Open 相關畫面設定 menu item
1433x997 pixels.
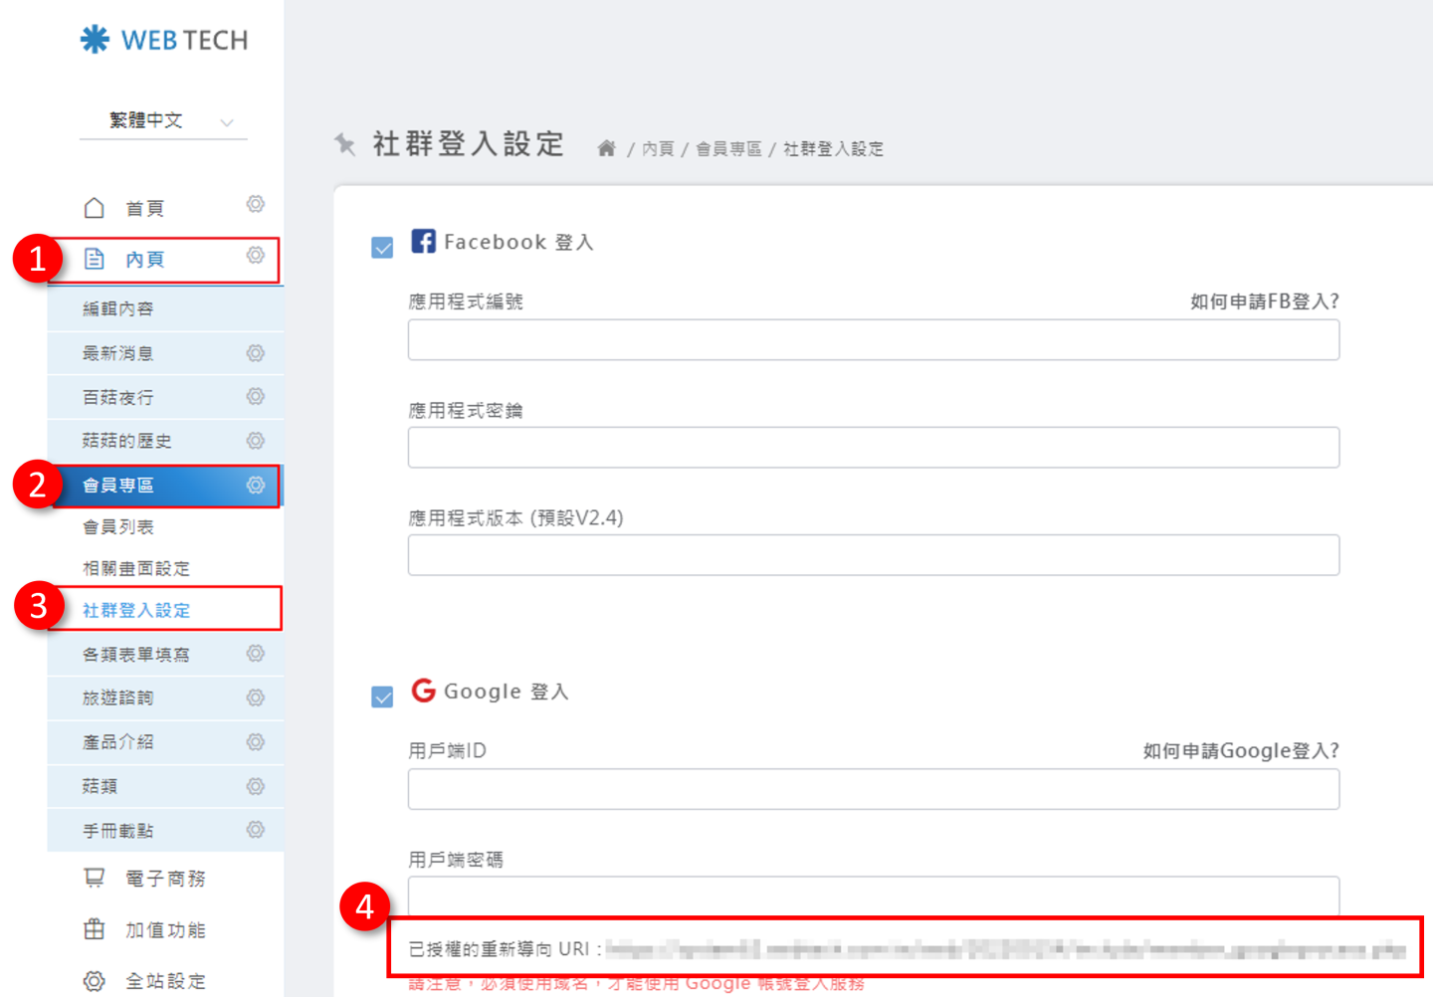click(x=136, y=569)
